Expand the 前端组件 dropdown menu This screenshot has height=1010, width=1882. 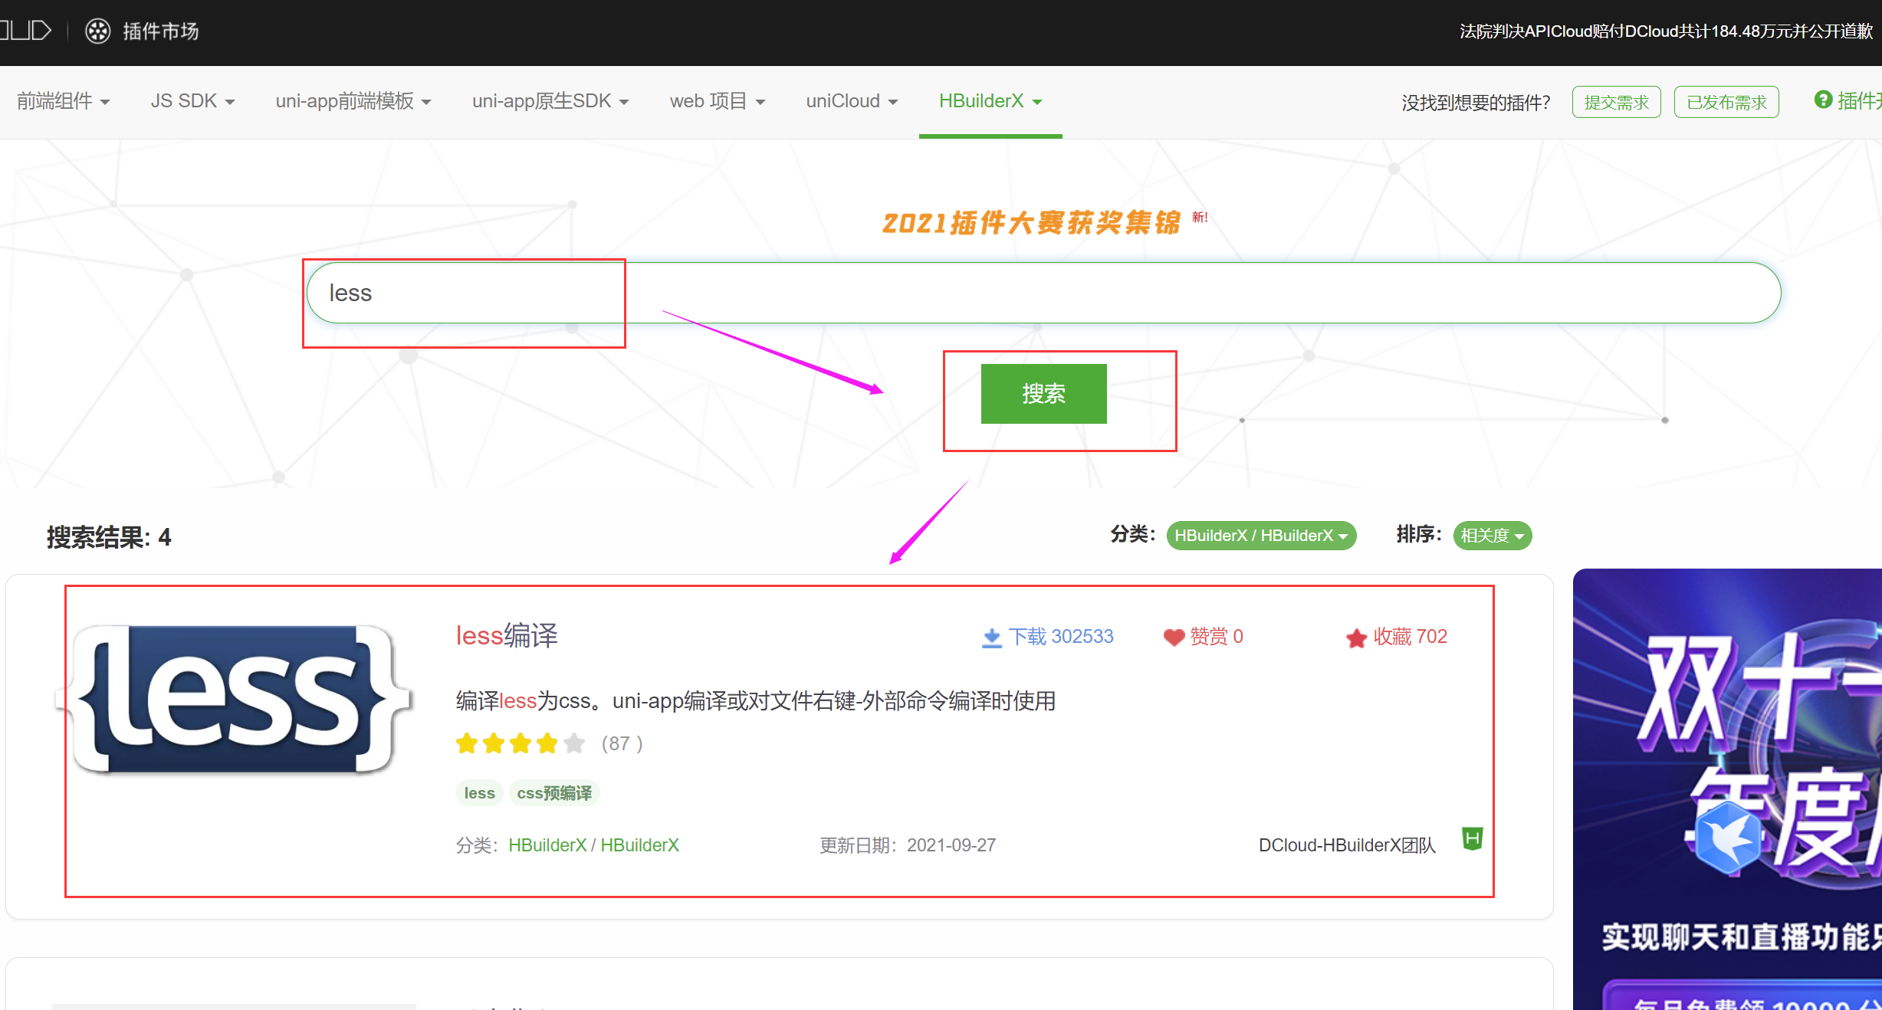click(x=64, y=101)
